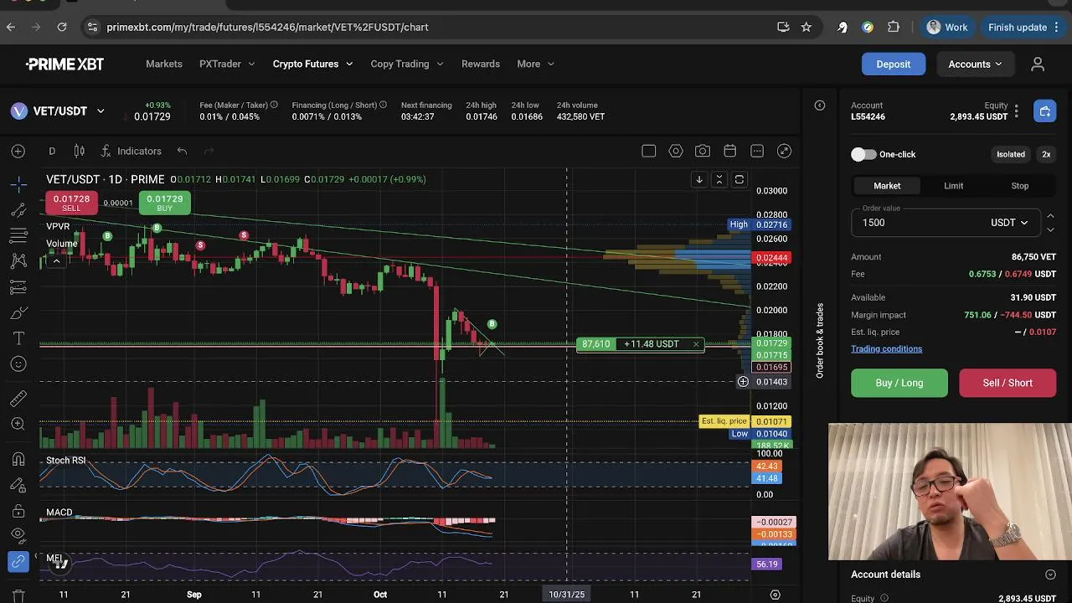
Task: Open the Trading conditions link
Action: [886, 349]
